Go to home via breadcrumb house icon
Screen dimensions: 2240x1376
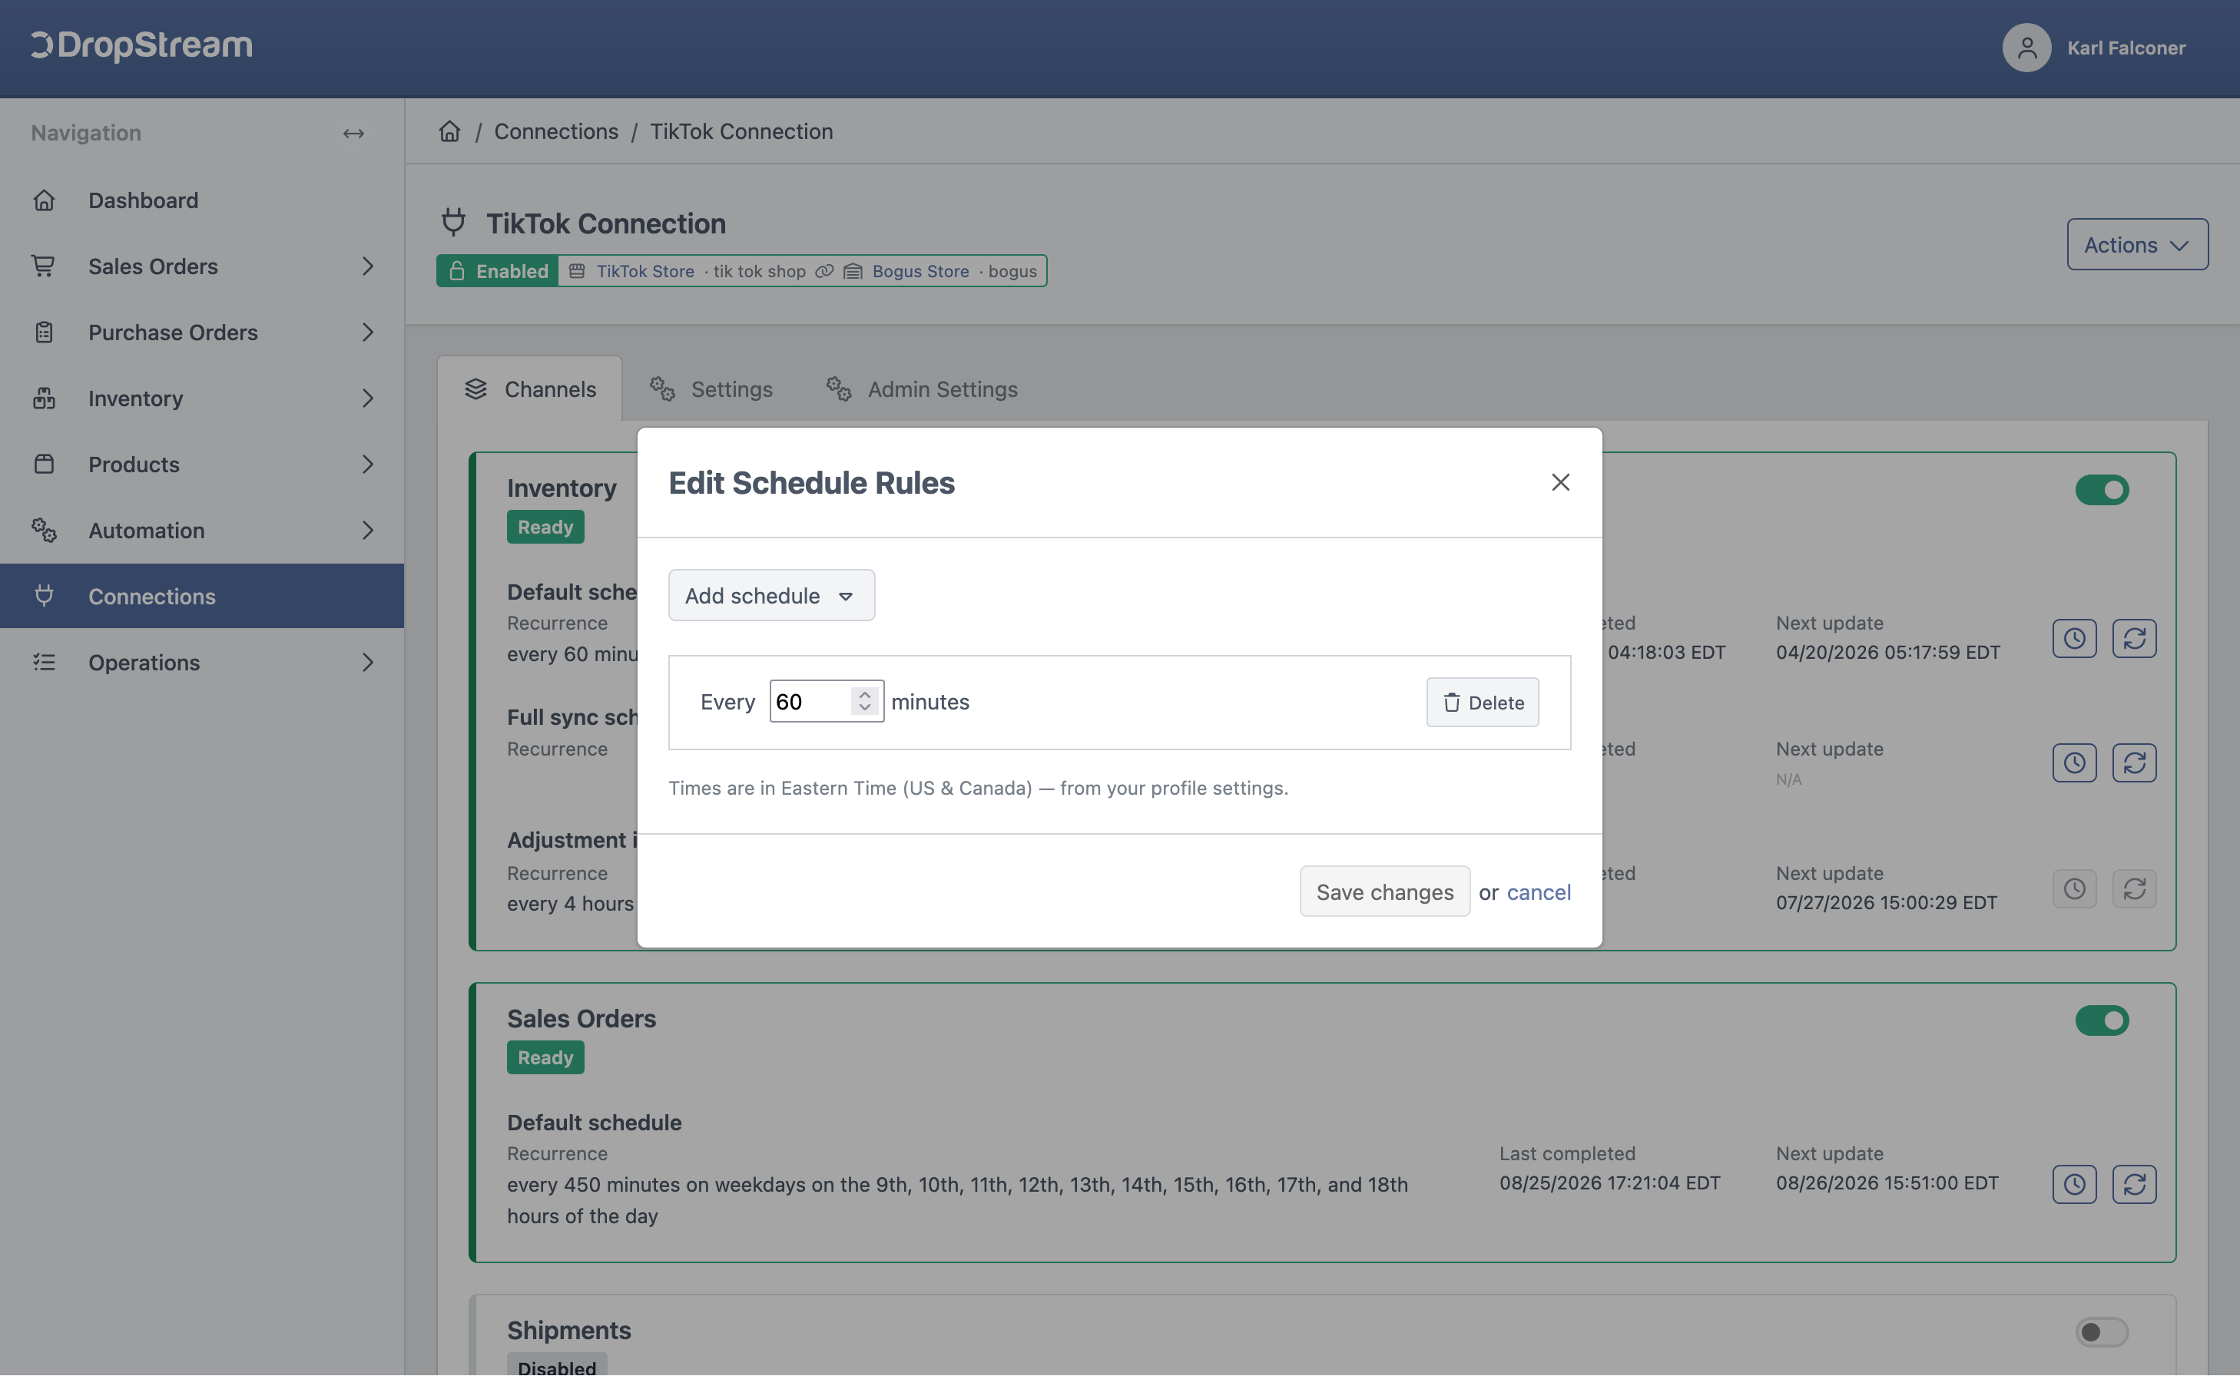pyautogui.click(x=449, y=131)
